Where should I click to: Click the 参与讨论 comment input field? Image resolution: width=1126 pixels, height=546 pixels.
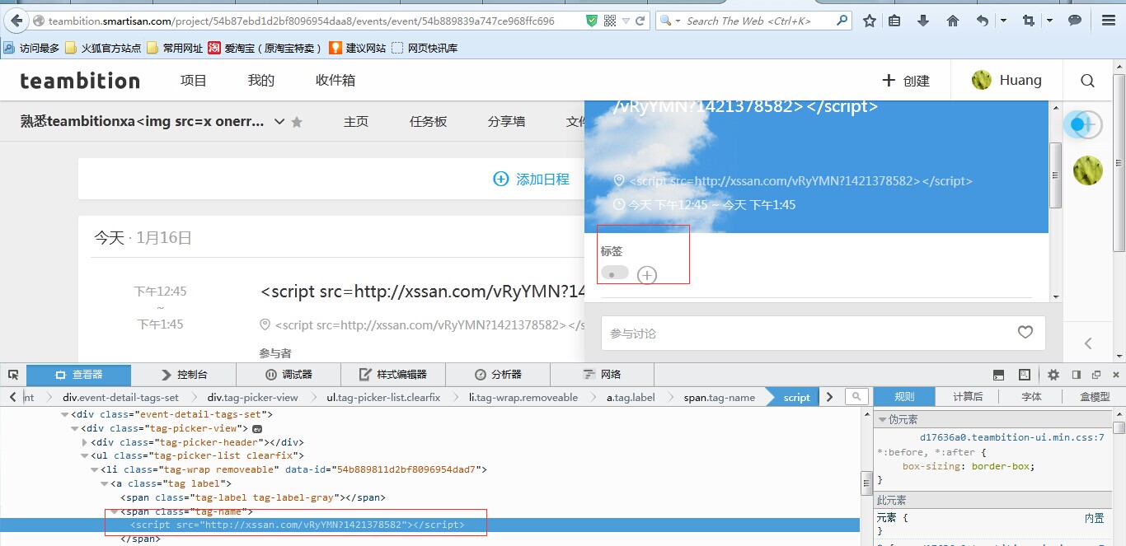point(823,333)
